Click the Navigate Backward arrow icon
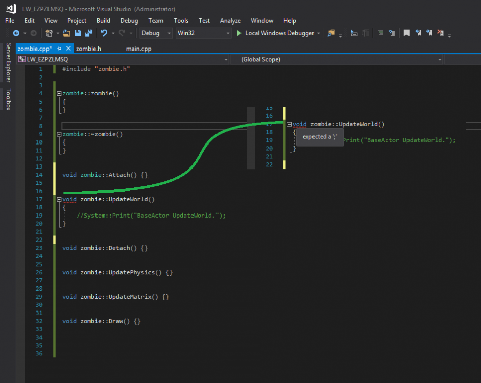 pyautogui.click(x=16, y=33)
